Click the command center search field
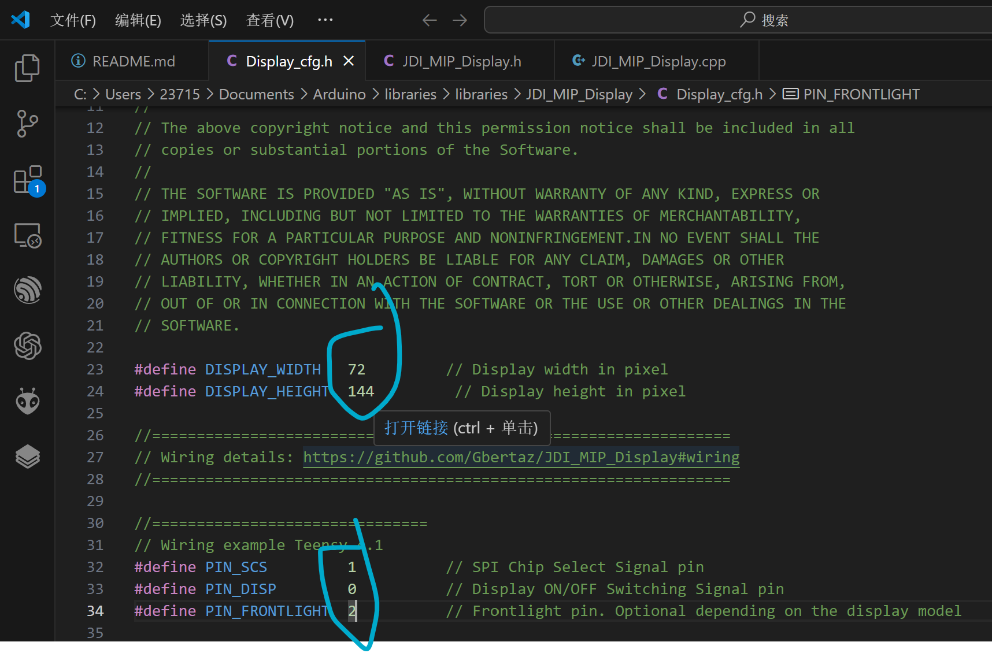Image resolution: width=992 pixels, height=653 pixels. tap(738, 20)
